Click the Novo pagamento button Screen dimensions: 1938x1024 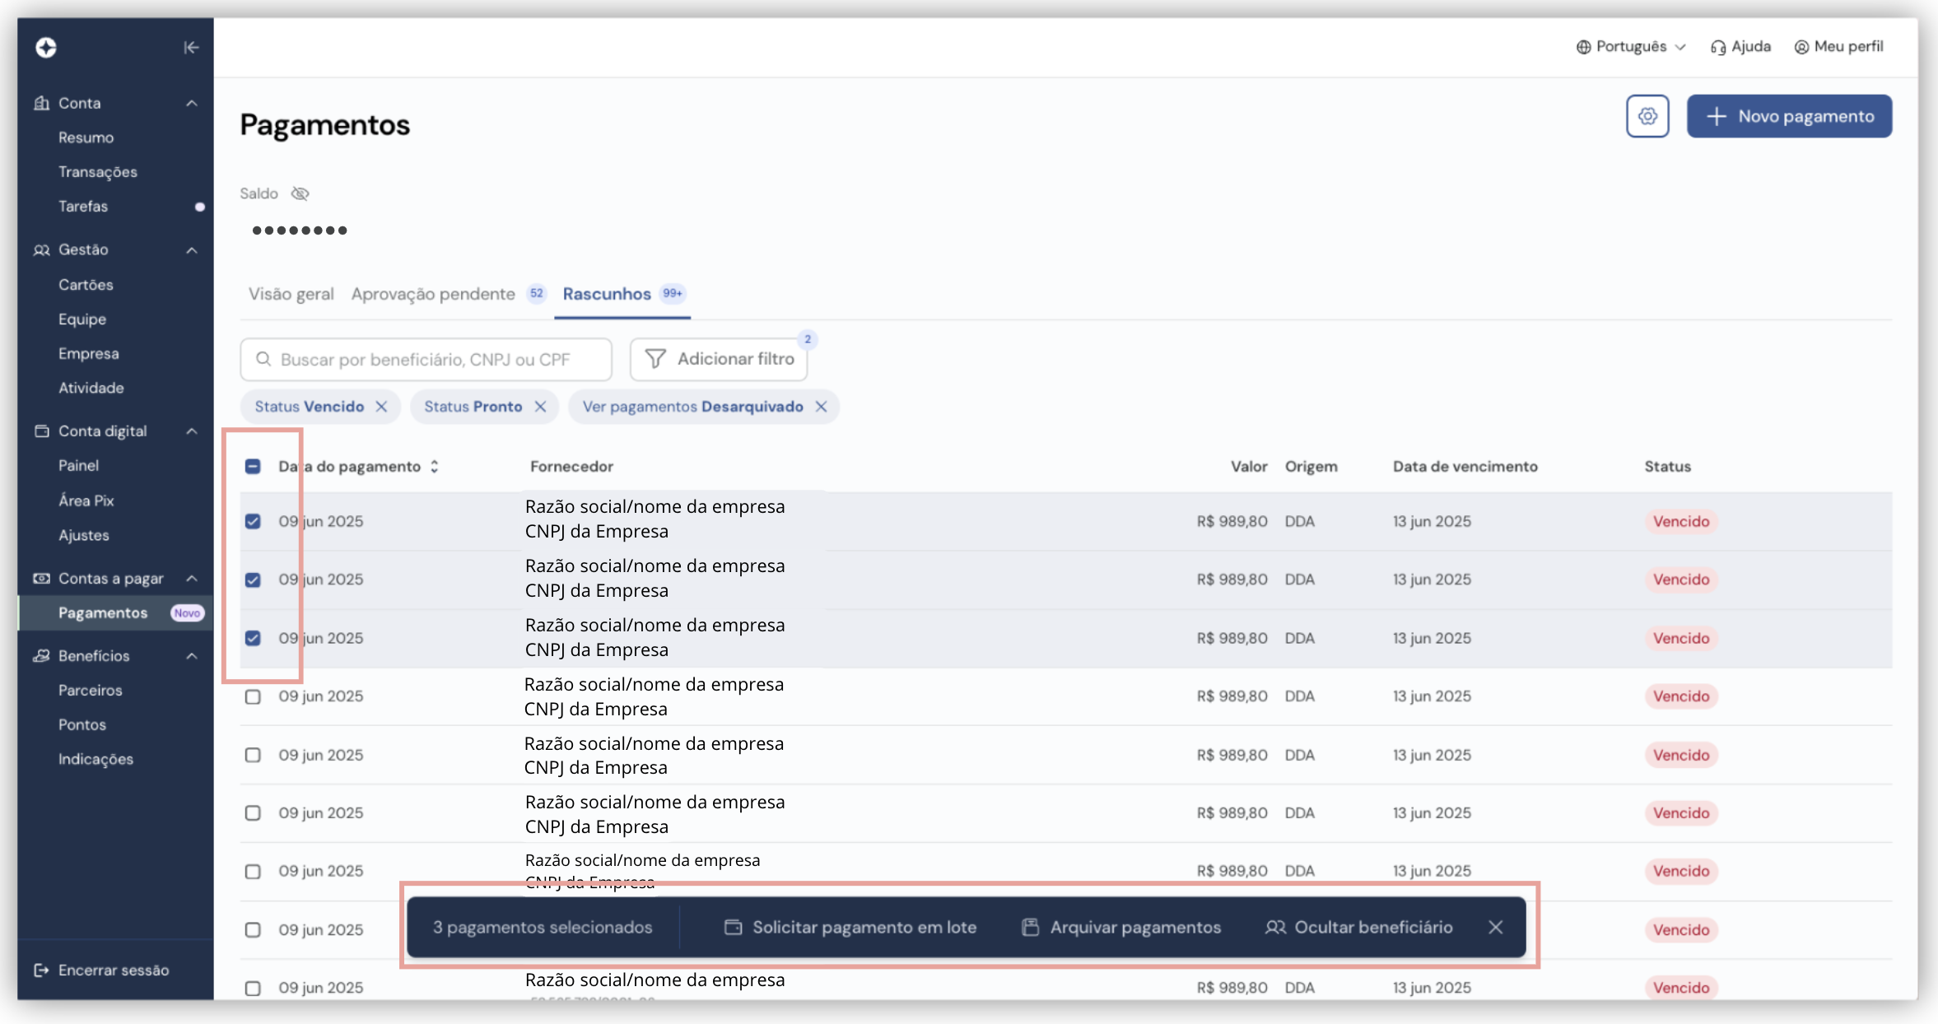click(x=1789, y=116)
